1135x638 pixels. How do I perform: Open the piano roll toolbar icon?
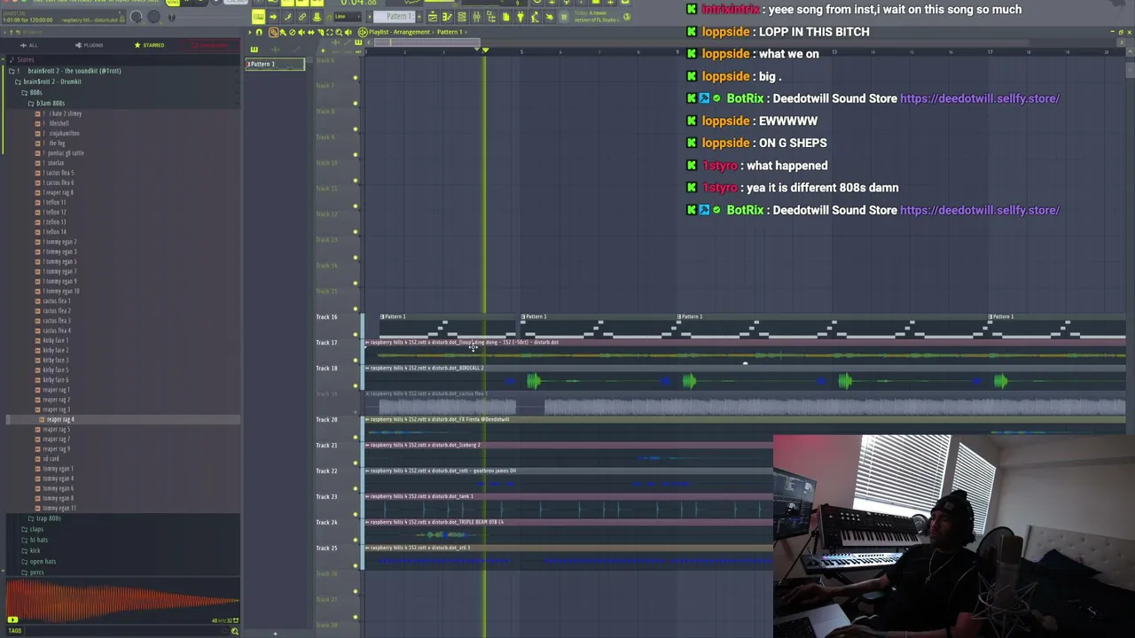coord(447,16)
